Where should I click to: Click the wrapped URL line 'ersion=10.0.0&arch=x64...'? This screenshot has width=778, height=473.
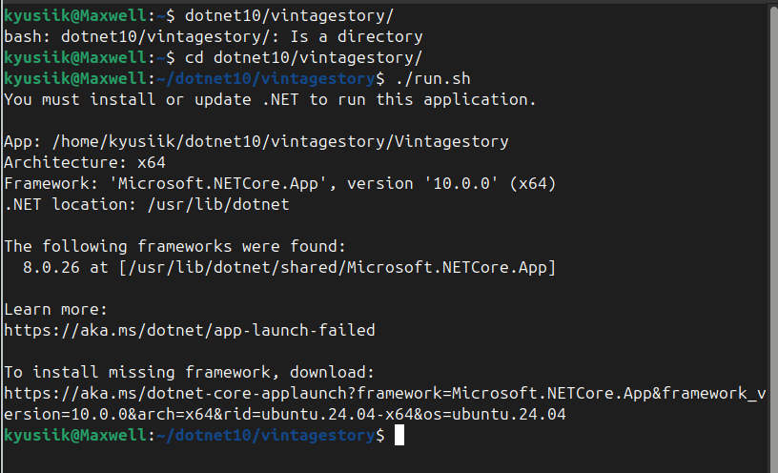[x=285, y=414]
